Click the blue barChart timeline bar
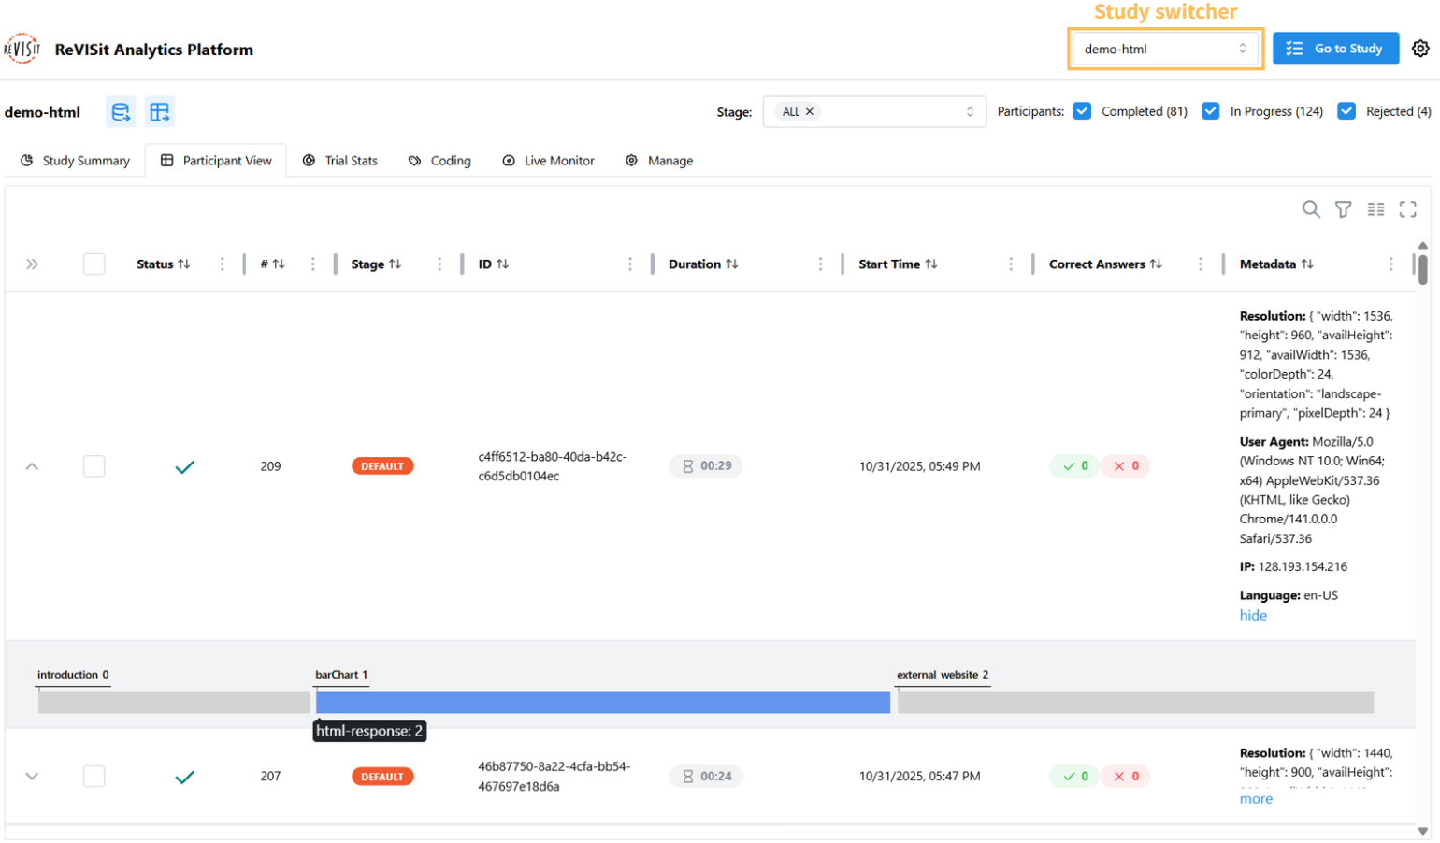 pos(602,702)
